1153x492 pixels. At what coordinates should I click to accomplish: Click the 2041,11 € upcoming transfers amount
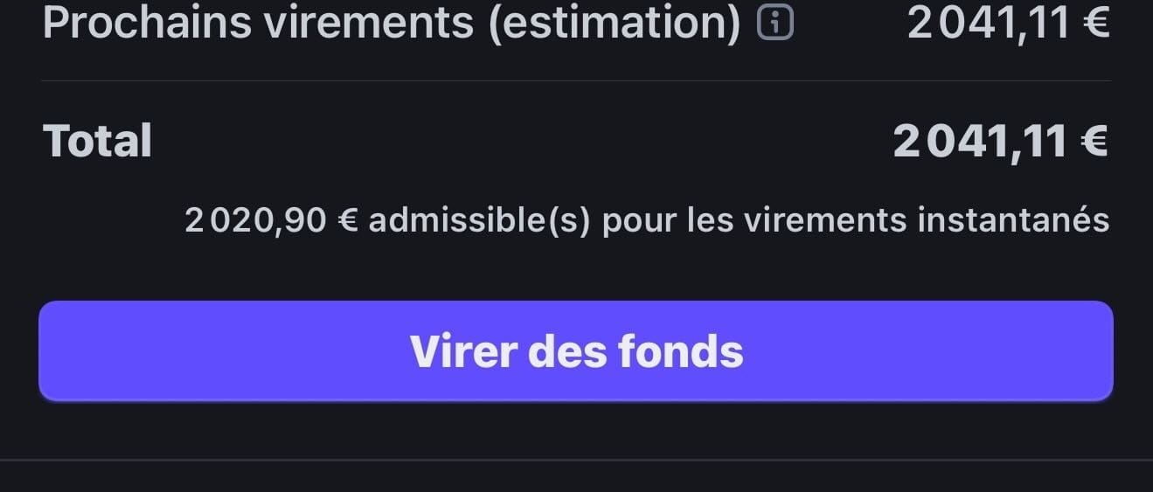coord(1008,23)
